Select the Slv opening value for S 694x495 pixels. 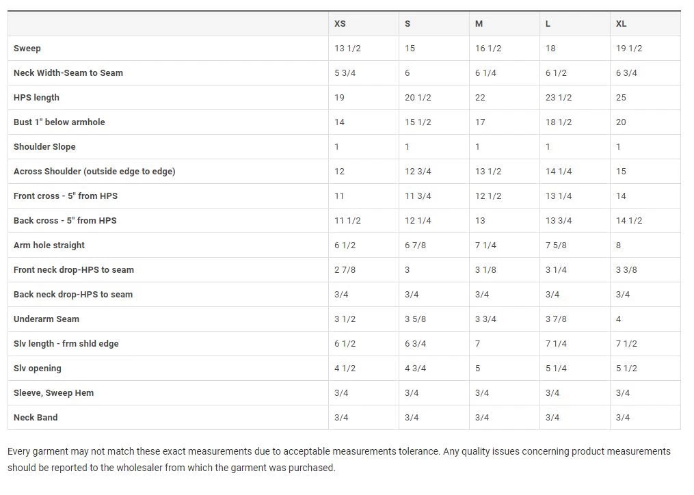[x=416, y=369]
